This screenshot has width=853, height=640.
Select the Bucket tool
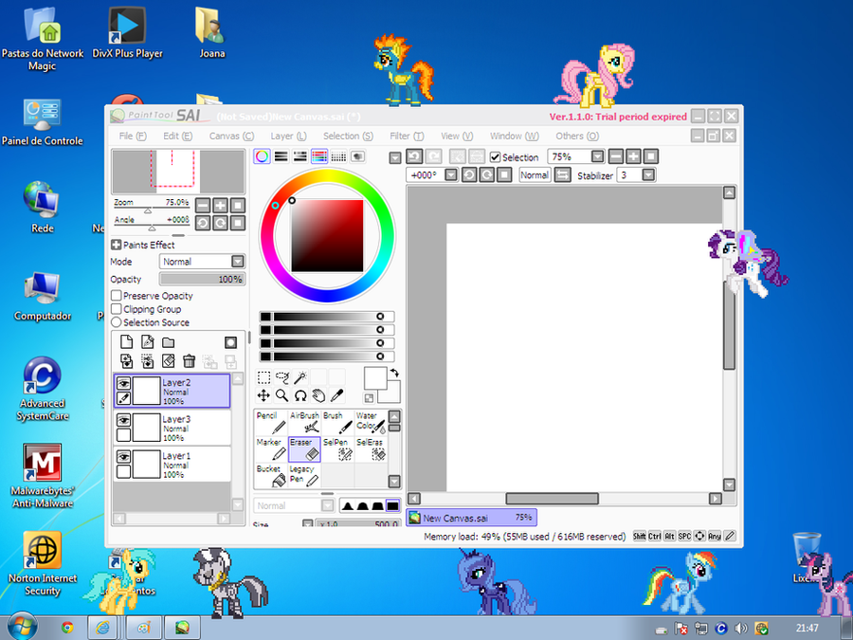pyautogui.click(x=271, y=476)
